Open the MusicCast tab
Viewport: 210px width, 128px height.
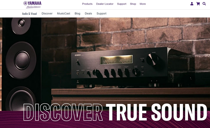[64, 14]
